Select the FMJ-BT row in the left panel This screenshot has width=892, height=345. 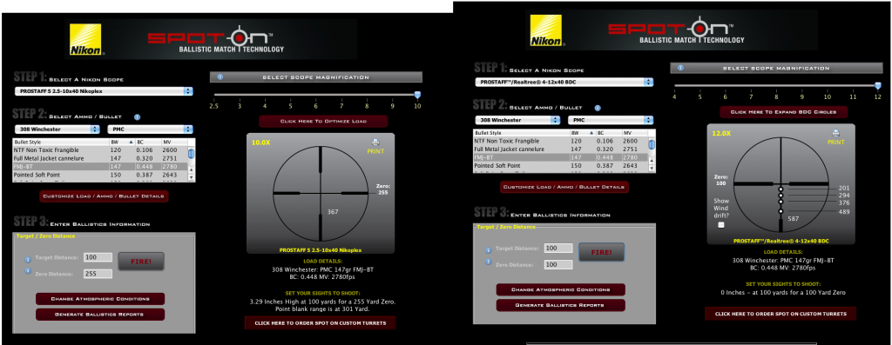[100, 167]
